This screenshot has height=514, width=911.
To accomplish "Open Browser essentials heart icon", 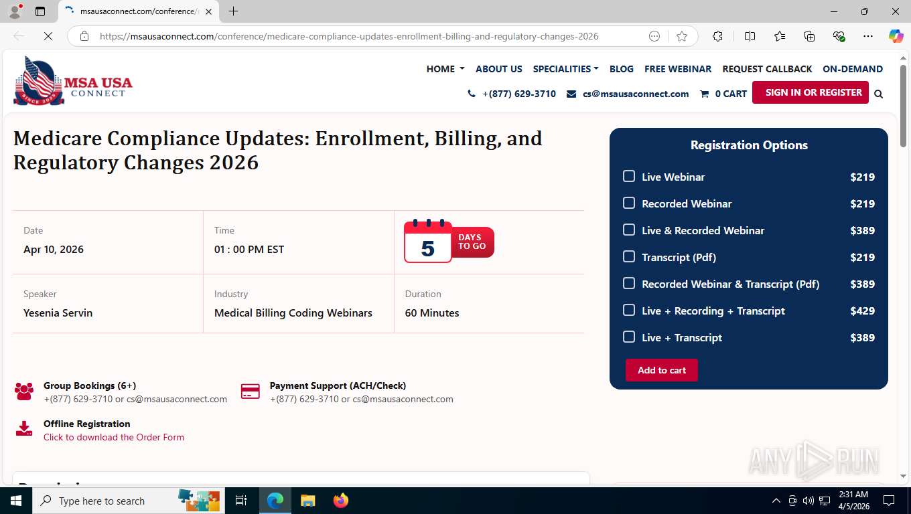I will tap(839, 36).
